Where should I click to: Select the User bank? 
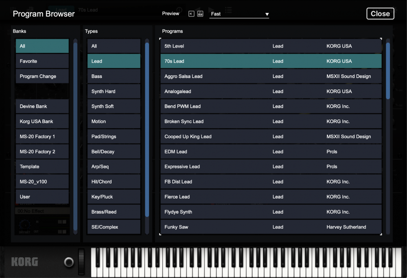pyautogui.click(x=42, y=196)
